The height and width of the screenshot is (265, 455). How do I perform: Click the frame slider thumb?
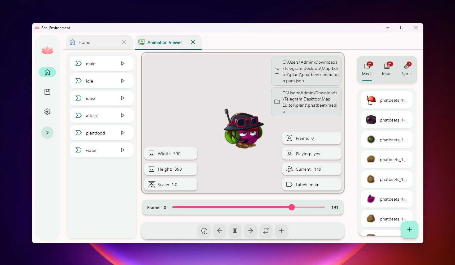[x=292, y=207]
